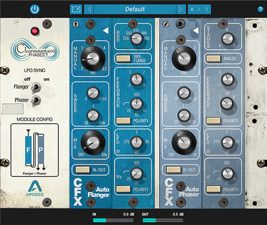Click the A to B compare button
Screen dimensions: 267x225
[199, 9]
